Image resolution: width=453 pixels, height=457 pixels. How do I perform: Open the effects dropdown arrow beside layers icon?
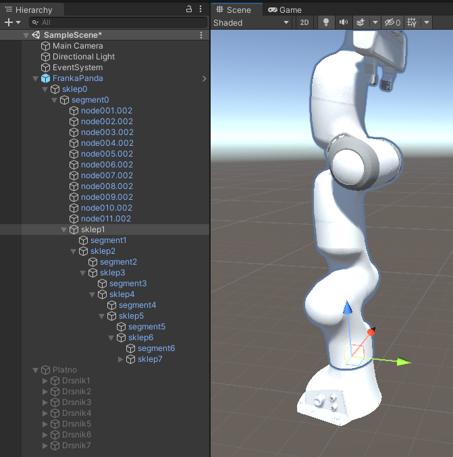pyautogui.click(x=375, y=22)
